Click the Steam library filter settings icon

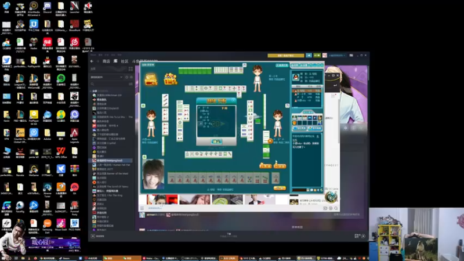click(130, 84)
